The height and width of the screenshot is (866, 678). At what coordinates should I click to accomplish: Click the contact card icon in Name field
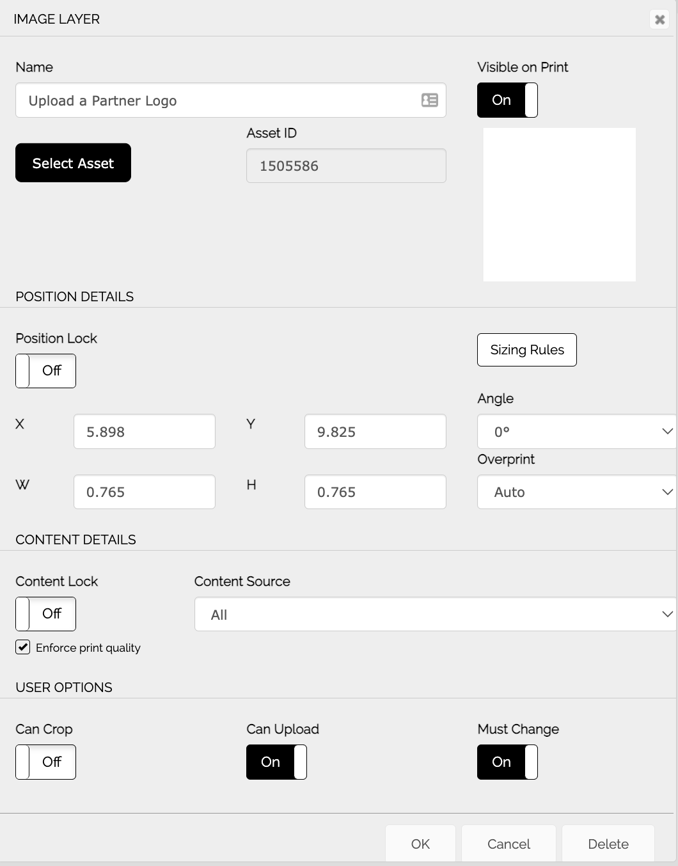click(429, 100)
